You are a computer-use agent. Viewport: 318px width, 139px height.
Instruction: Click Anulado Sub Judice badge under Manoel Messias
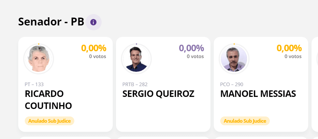point(245,121)
